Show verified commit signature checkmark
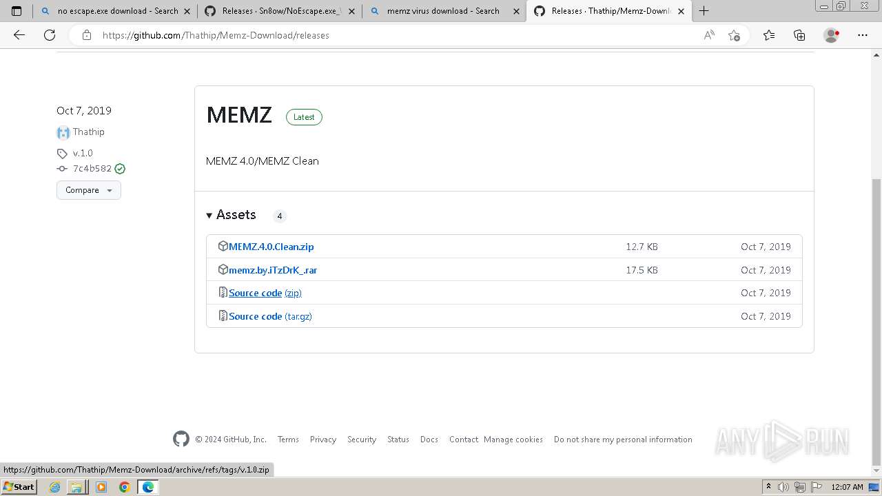The image size is (882, 496). 120,168
